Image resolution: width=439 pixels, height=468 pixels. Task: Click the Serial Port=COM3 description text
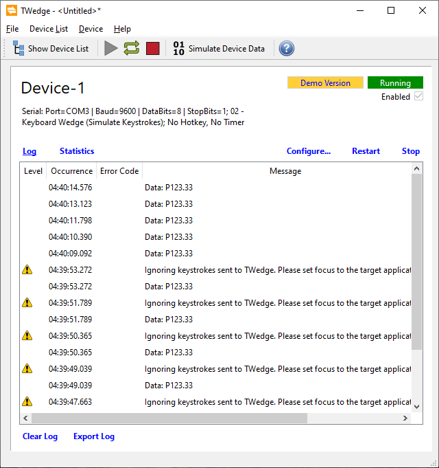pyautogui.click(x=133, y=117)
